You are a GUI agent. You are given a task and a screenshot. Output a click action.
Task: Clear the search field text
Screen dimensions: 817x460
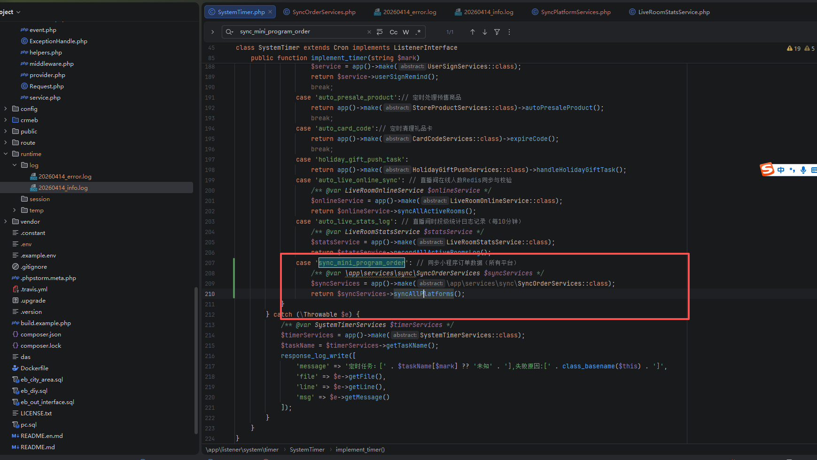tap(369, 32)
